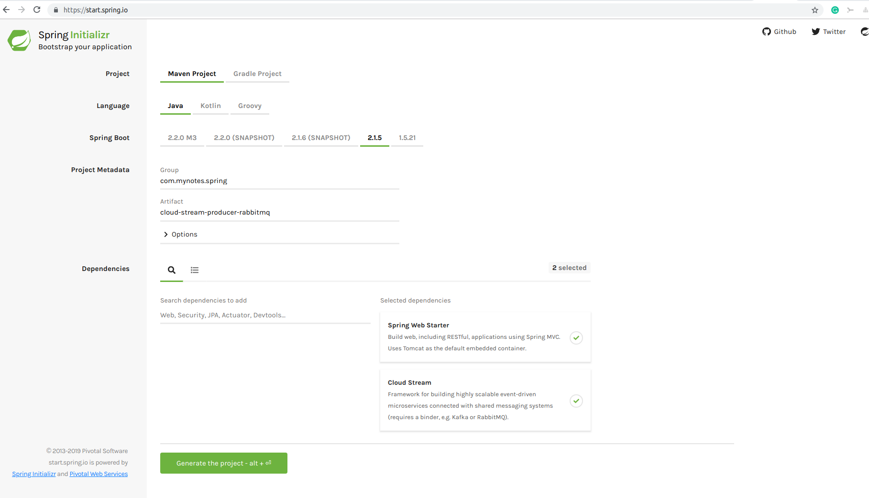Click the Spring leaf logo
The width and height of the screenshot is (869, 498).
[19, 40]
